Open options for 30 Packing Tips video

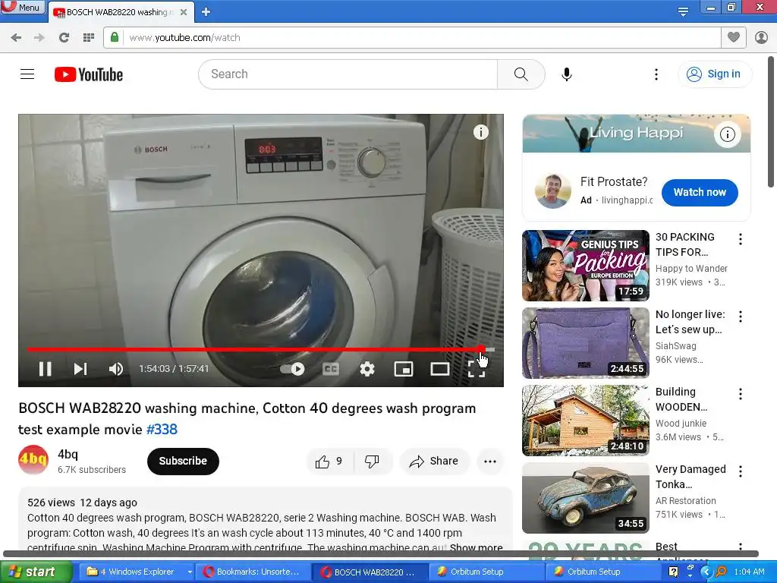pyautogui.click(x=741, y=239)
